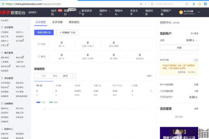Click the 店铺营销 section icon

click(x=2, y=104)
